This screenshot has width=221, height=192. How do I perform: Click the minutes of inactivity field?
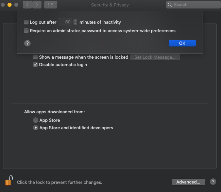coord(65,22)
